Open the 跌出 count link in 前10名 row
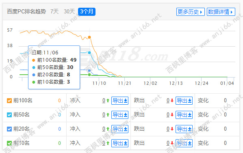 pos(168,143)
